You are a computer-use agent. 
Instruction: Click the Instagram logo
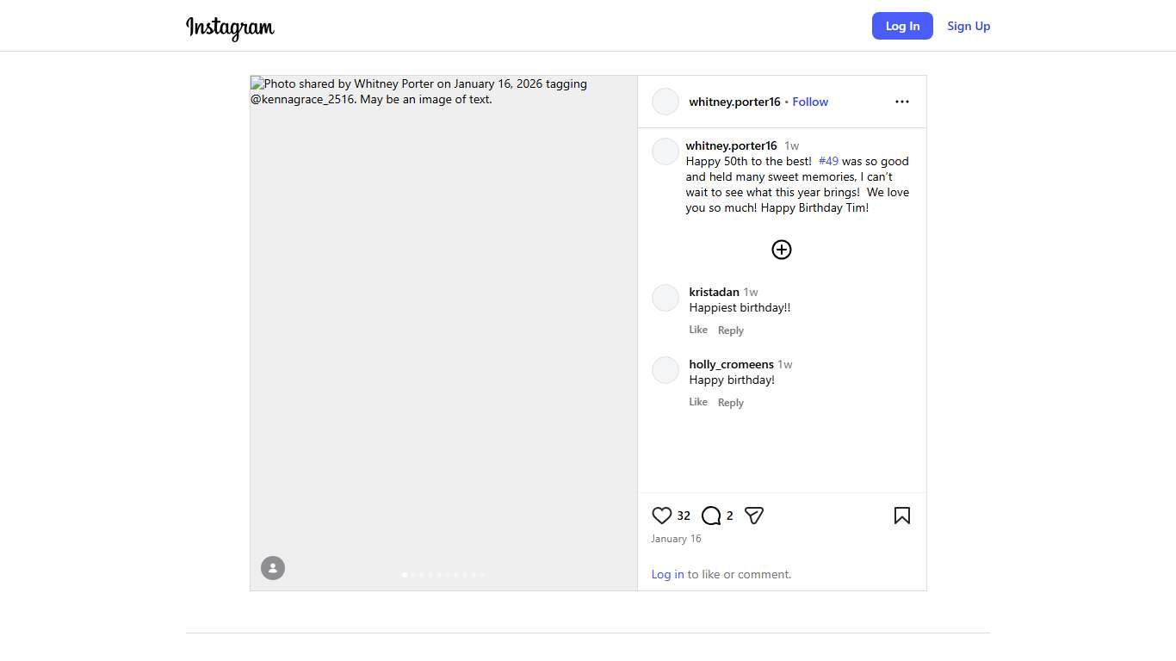click(230, 28)
